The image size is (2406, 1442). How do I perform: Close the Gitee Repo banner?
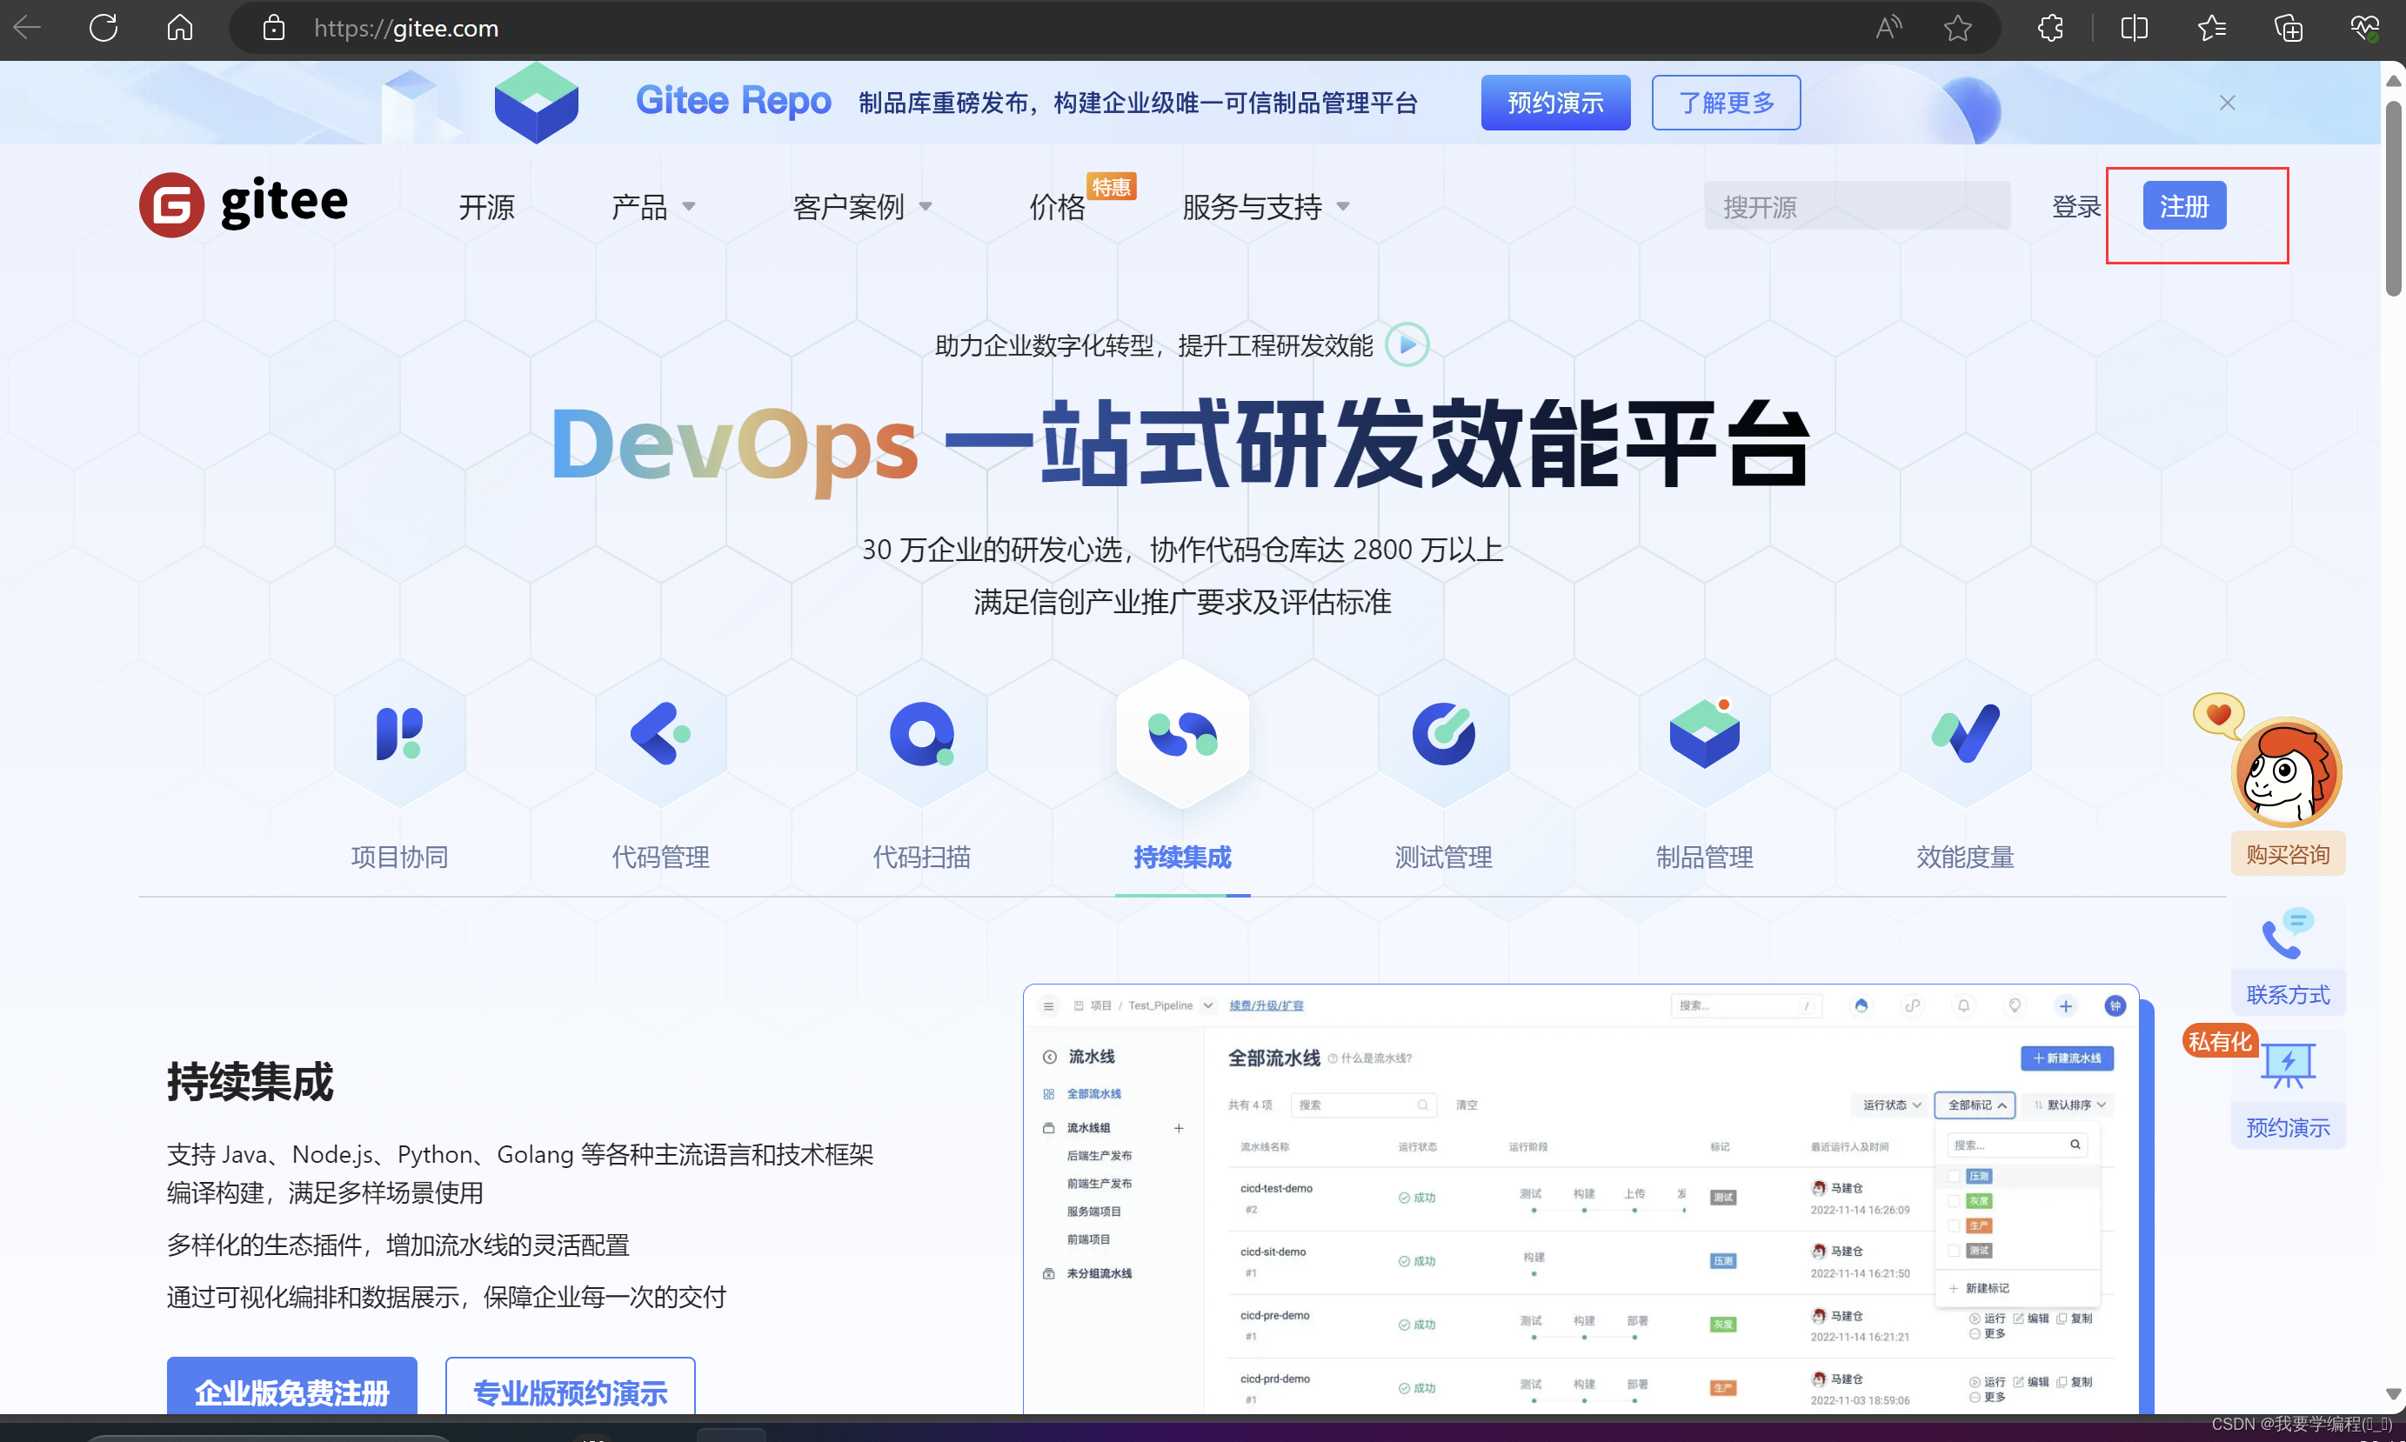coord(2227,103)
